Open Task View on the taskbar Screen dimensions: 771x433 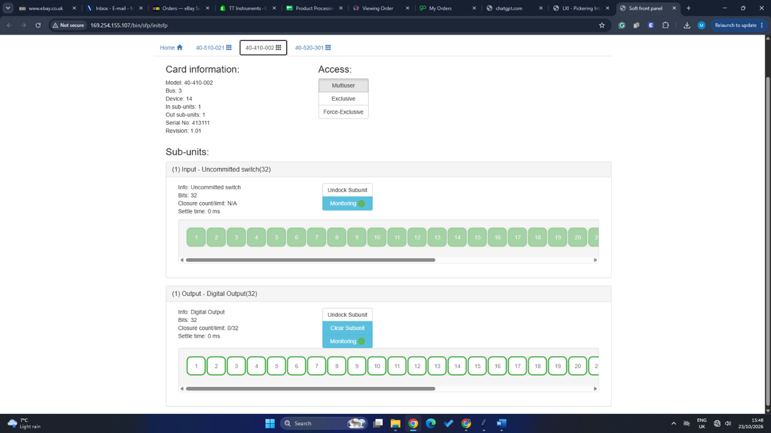pos(379,423)
